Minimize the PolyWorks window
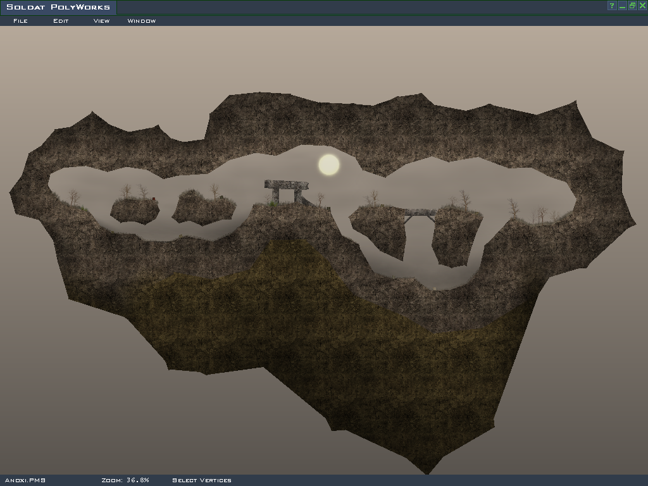Image resolution: width=648 pixels, height=486 pixels. pyautogui.click(x=622, y=6)
